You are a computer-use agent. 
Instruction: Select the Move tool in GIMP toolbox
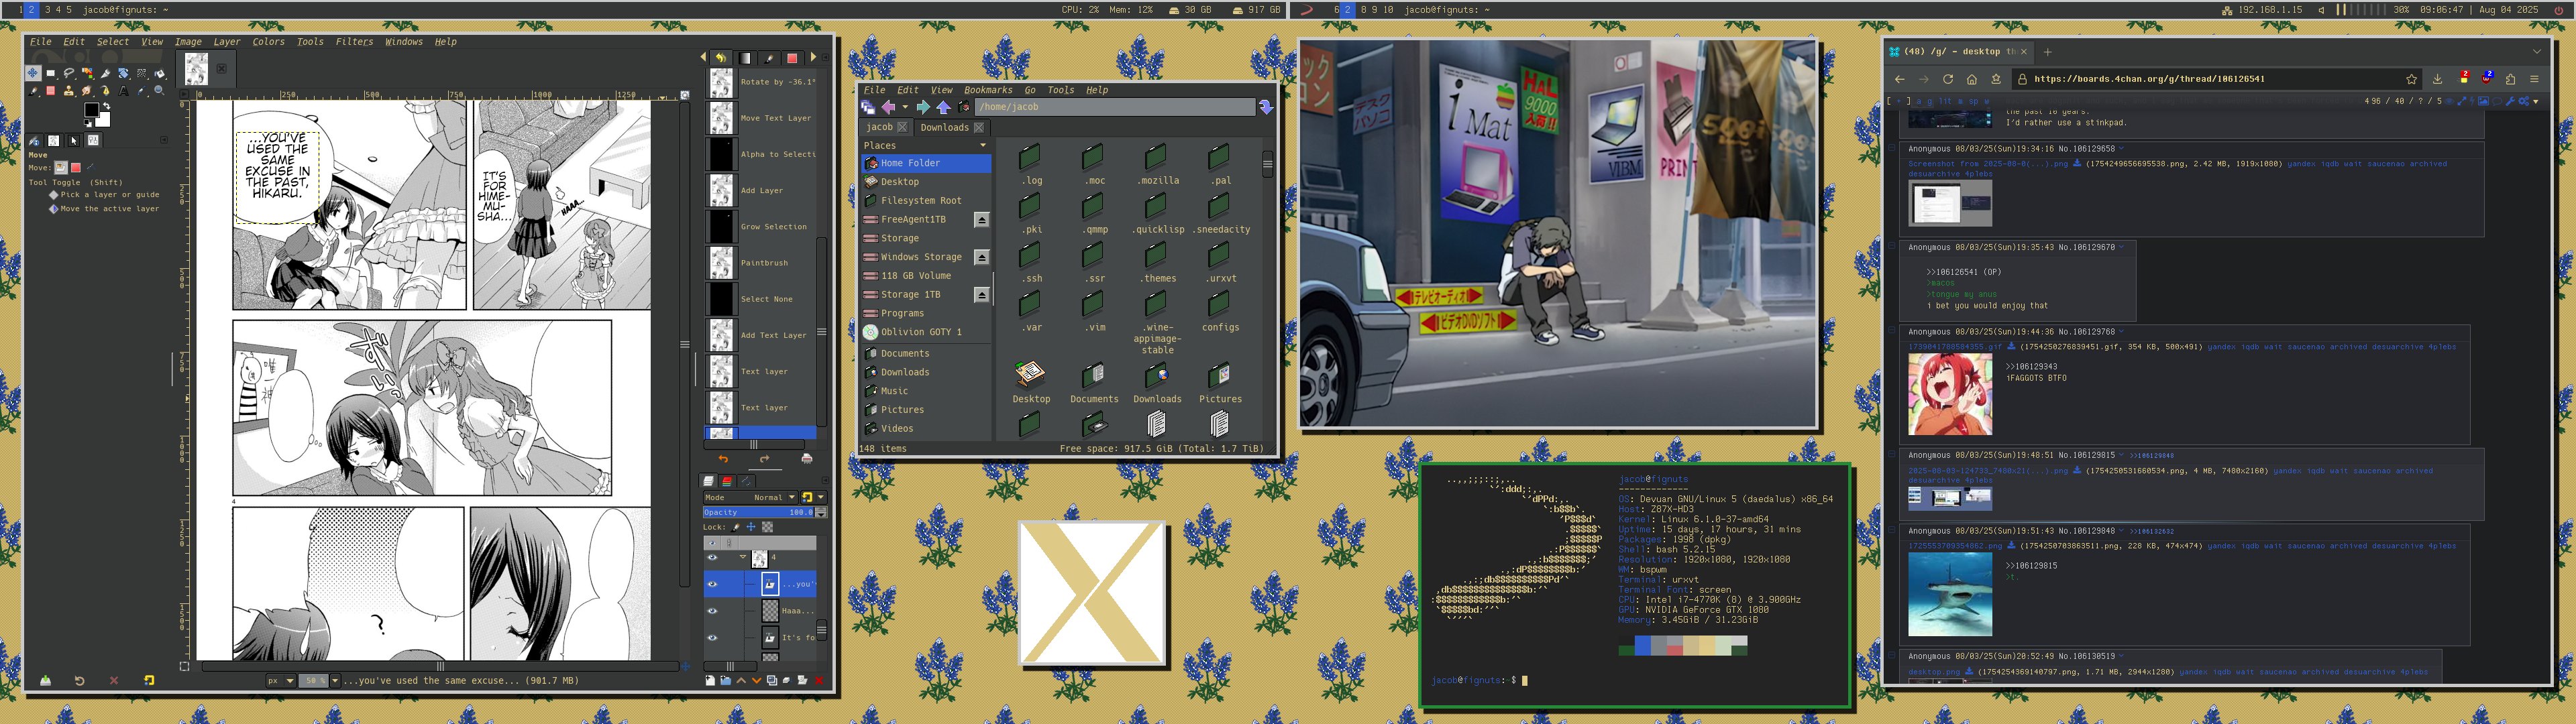tap(33, 73)
